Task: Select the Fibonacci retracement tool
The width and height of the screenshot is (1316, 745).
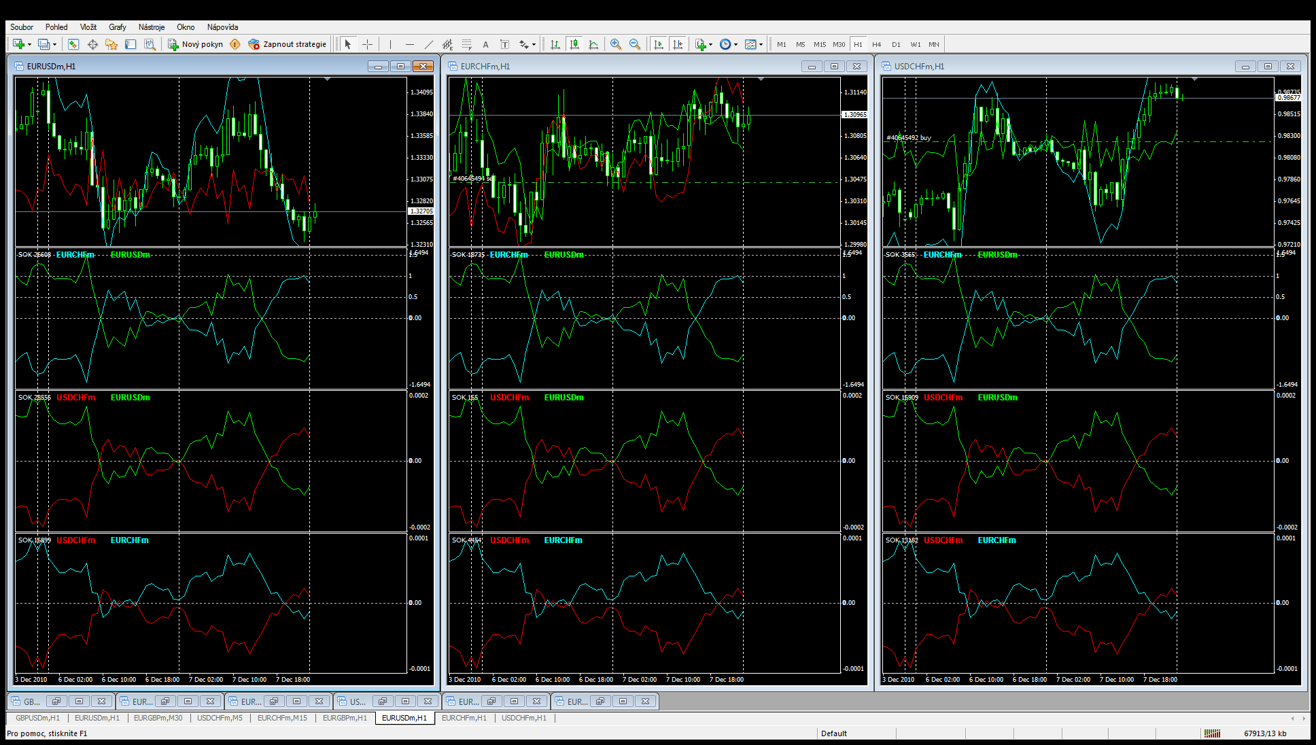Action: [466, 44]
